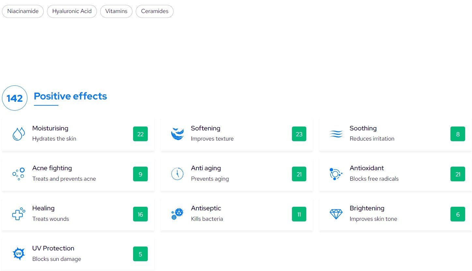Click the UV Protection sun icon
Image resolution: width=472 pixels, height=271 pixels.
click(19, 254)
